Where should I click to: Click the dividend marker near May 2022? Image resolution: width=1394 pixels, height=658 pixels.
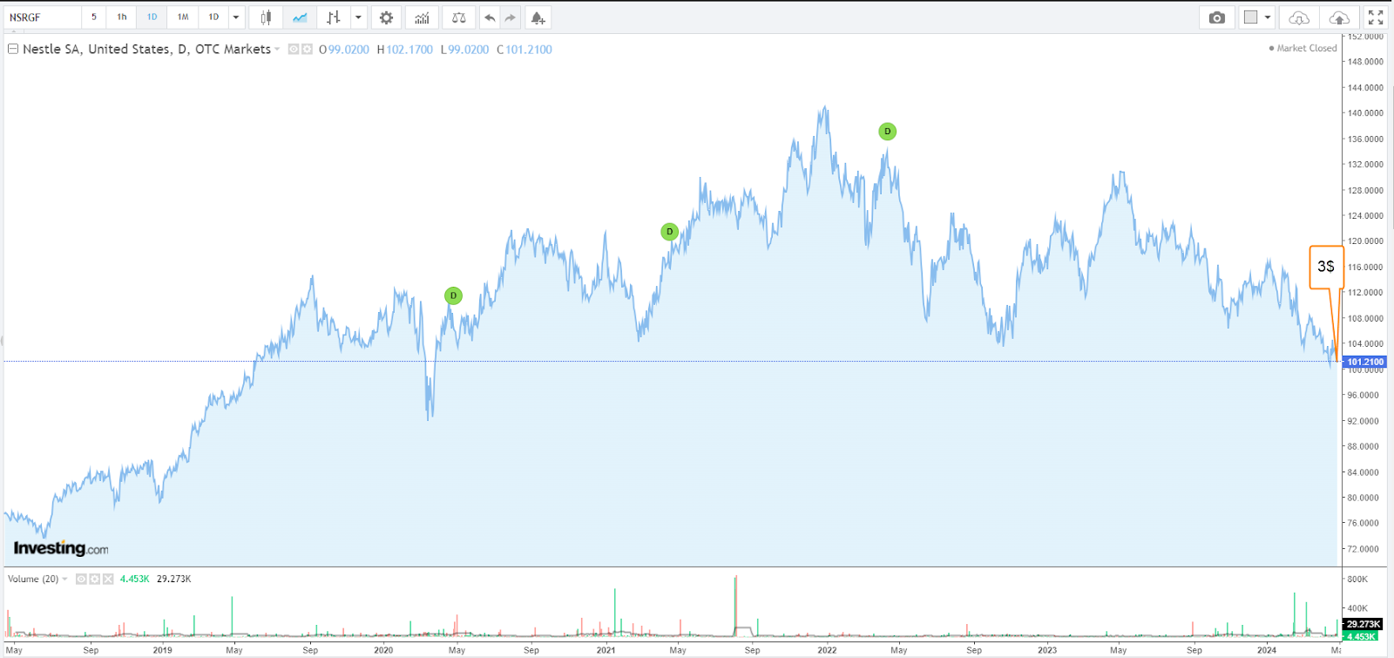click(x=887, y=132)
